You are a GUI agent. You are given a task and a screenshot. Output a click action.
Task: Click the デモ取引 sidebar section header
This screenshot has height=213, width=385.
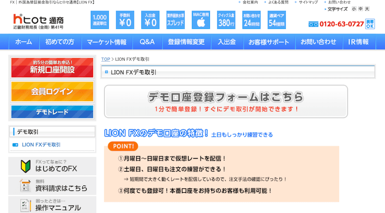(52, 132)
